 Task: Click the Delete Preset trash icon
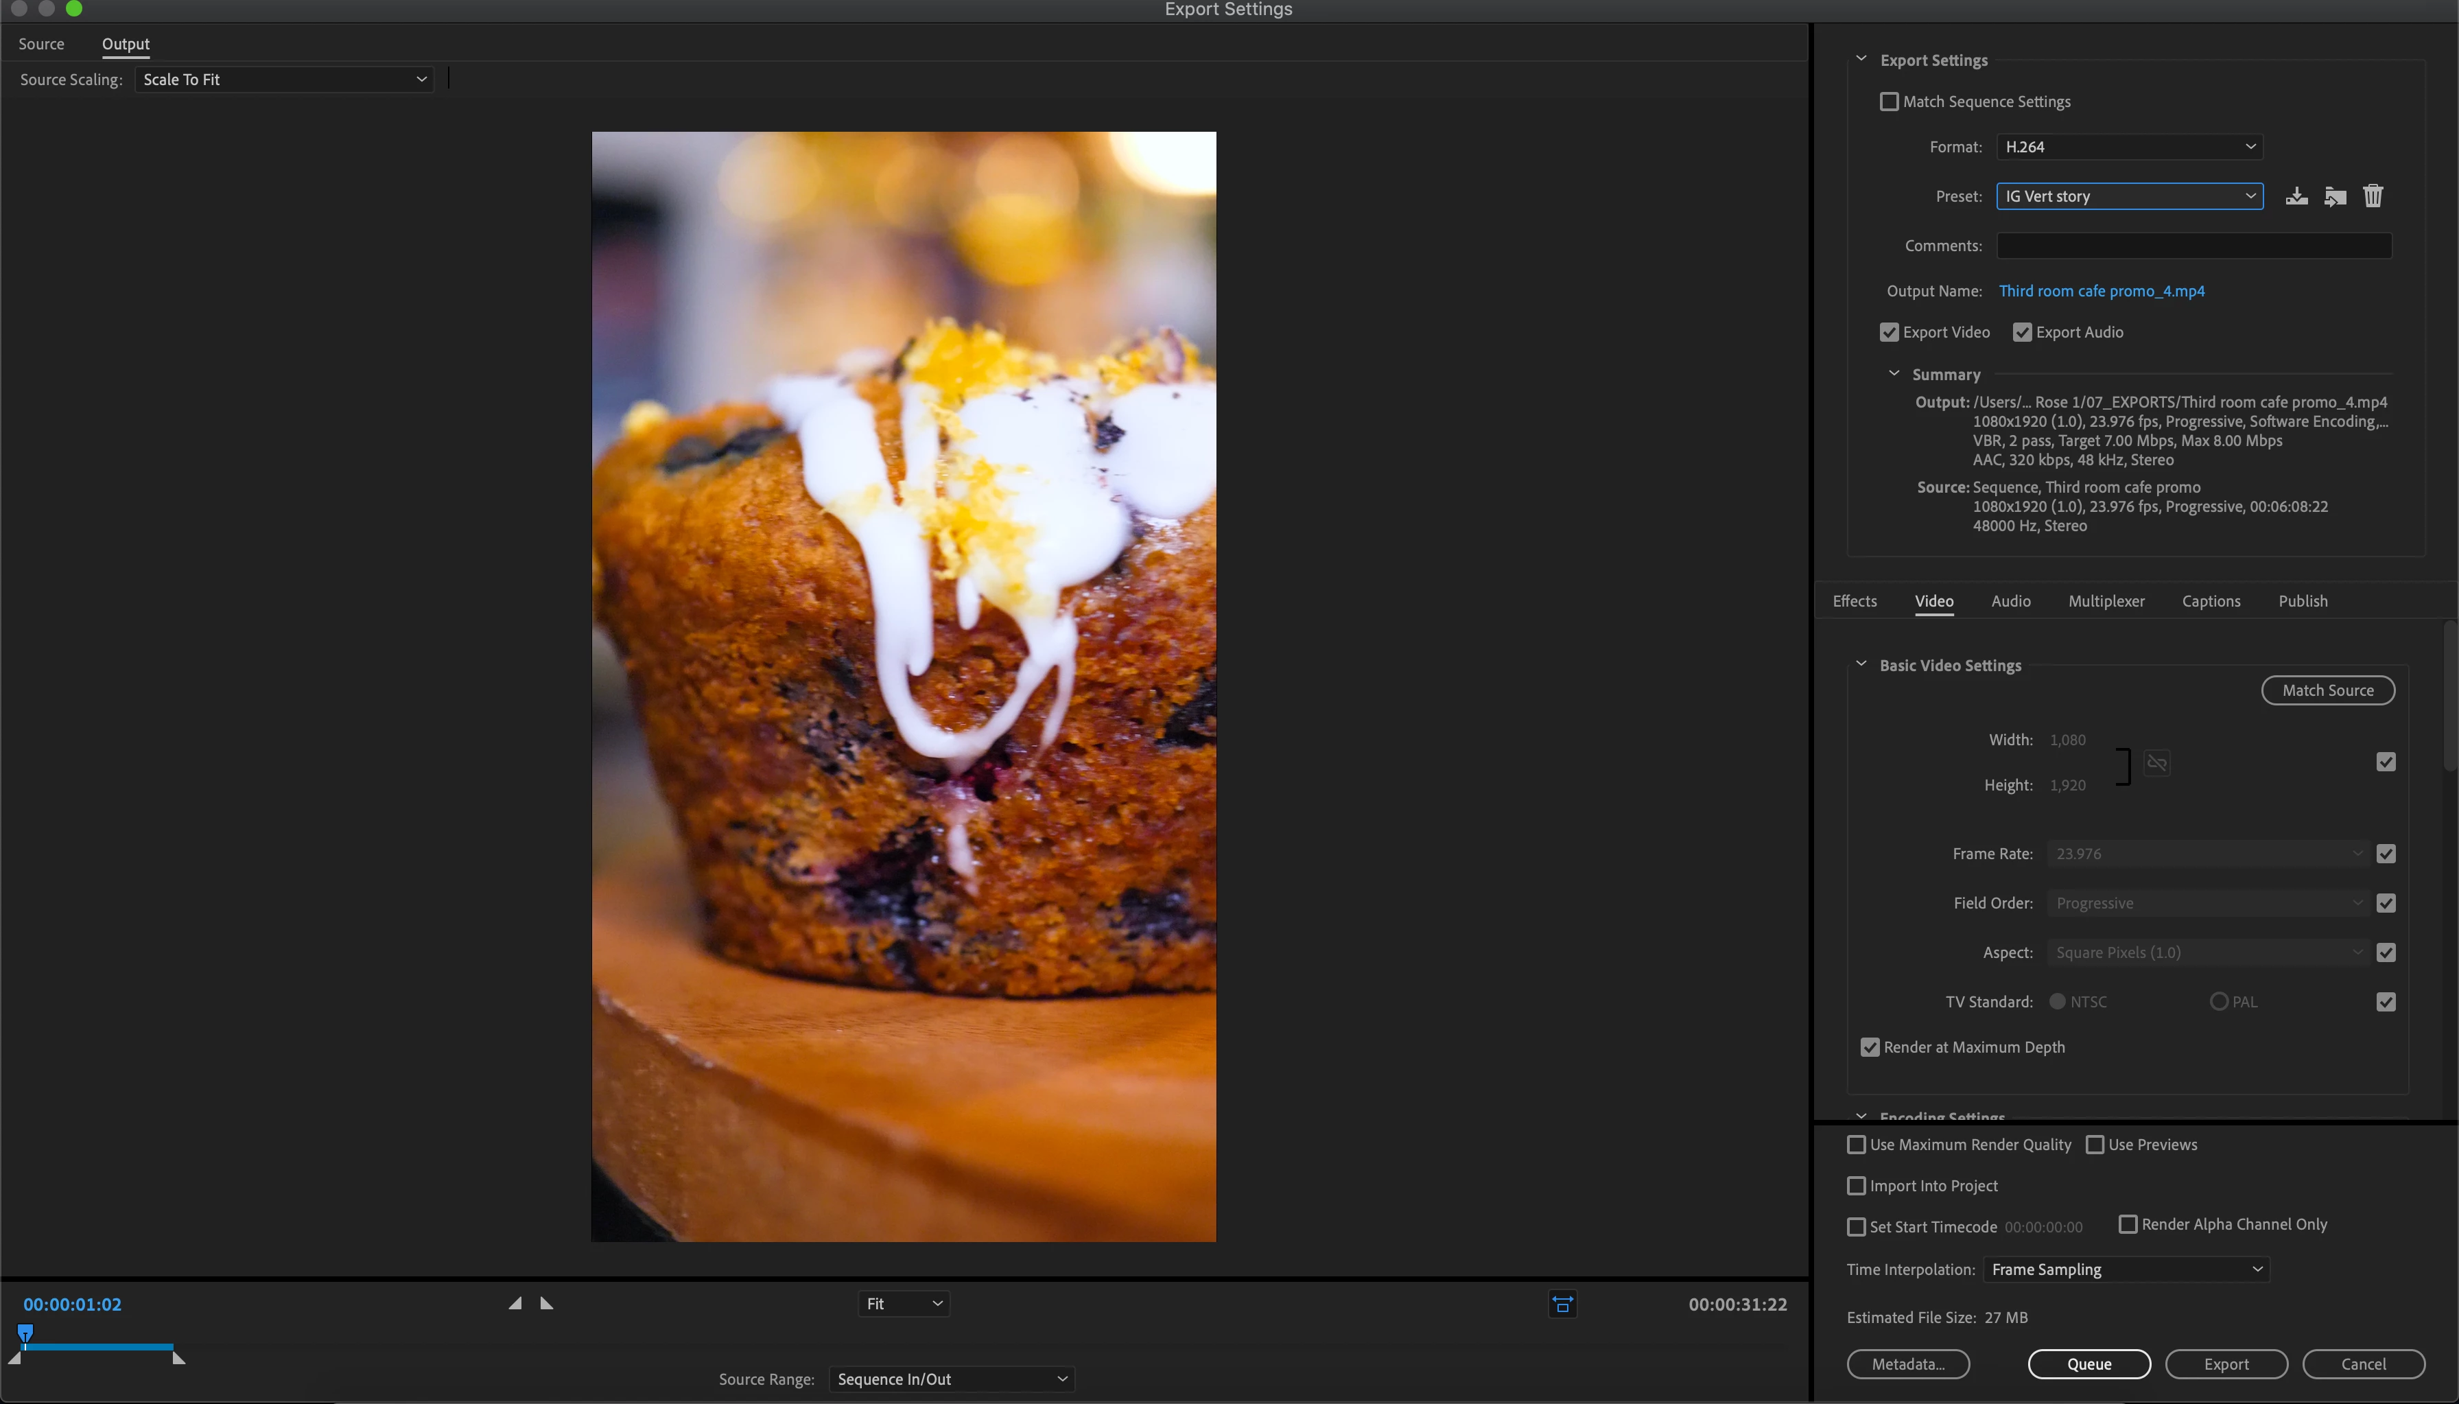(x=2373, y=197)
